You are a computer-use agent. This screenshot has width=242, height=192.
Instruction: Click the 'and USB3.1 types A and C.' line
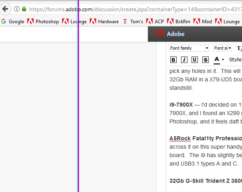point(204,164)
